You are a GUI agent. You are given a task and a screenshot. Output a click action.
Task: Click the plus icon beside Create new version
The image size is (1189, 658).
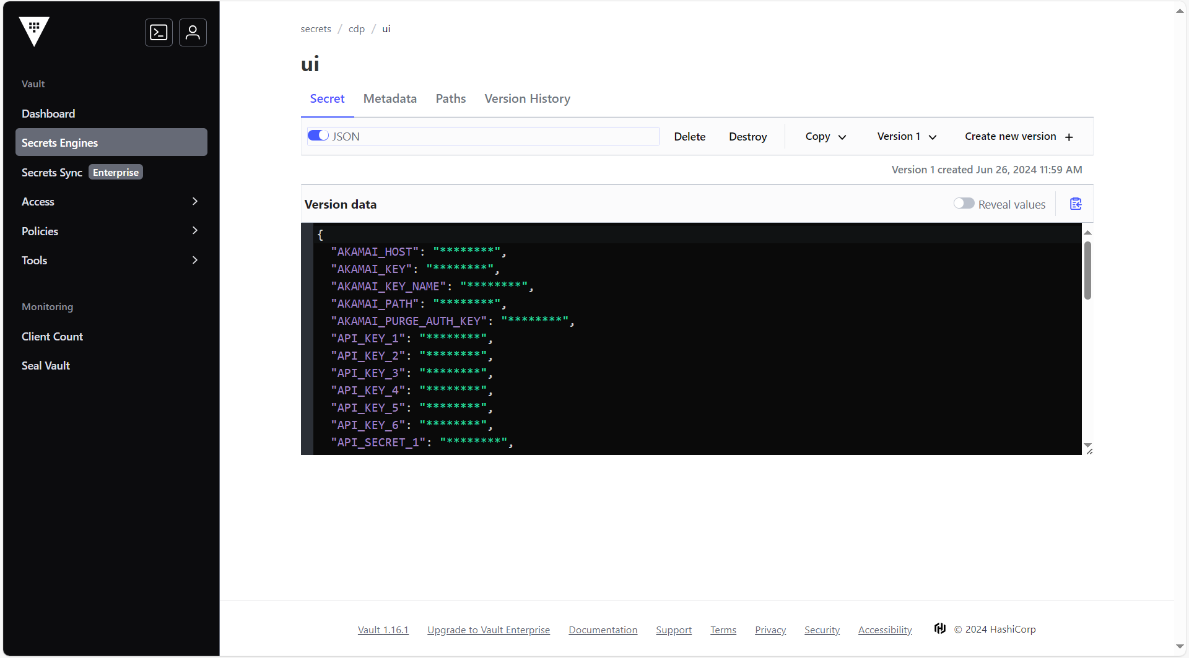pos(1069,137)
